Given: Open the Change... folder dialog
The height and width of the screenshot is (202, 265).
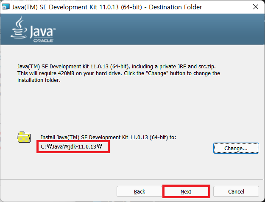Looking at the screenshot, I should pos(236,148).
